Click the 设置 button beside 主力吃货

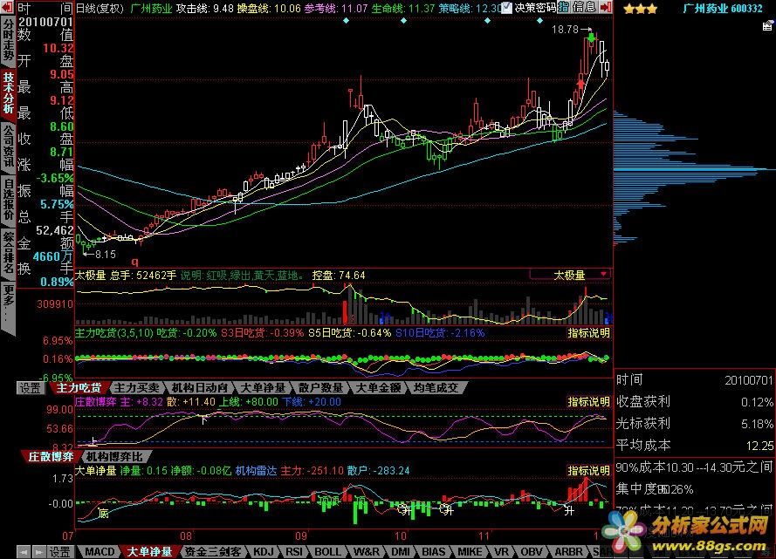click(x=31, y=388)
